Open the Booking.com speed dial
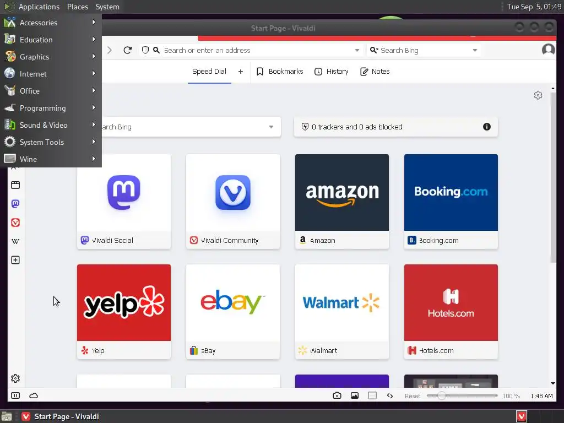The width and height of the screenshot is (564, 423). pyautogui.click(x=451, y=202)
